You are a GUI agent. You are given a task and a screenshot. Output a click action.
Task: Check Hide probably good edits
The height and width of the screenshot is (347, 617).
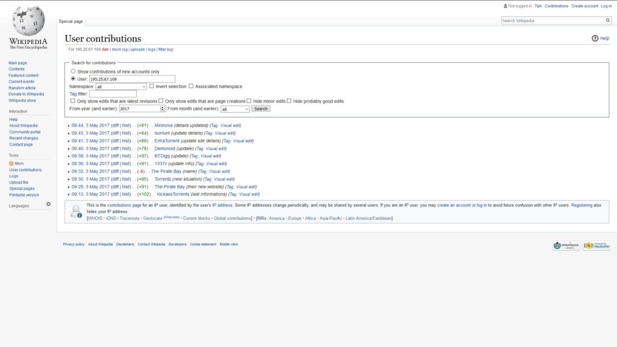click(289, 101)
